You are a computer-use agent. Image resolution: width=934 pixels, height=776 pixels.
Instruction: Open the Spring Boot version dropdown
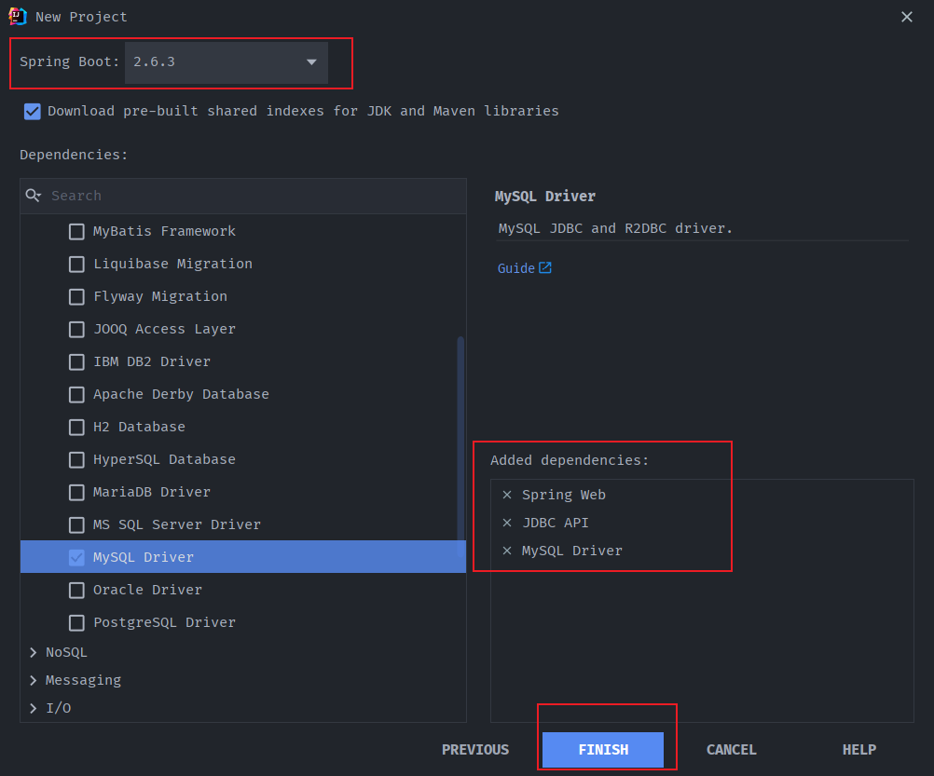click(x=227, y=62)
